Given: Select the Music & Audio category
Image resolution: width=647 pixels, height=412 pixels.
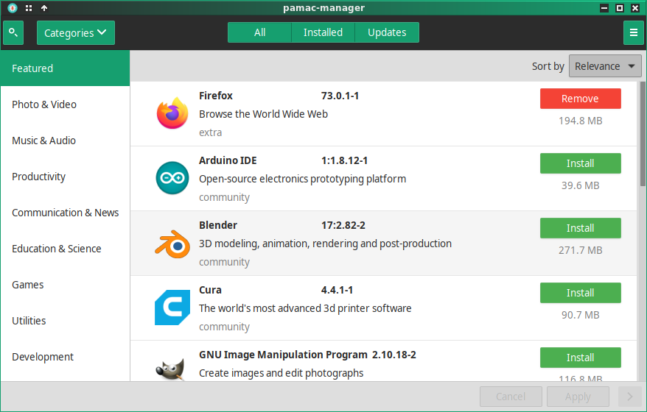Looking at the screenshot, I should click(x=65, y=141).
